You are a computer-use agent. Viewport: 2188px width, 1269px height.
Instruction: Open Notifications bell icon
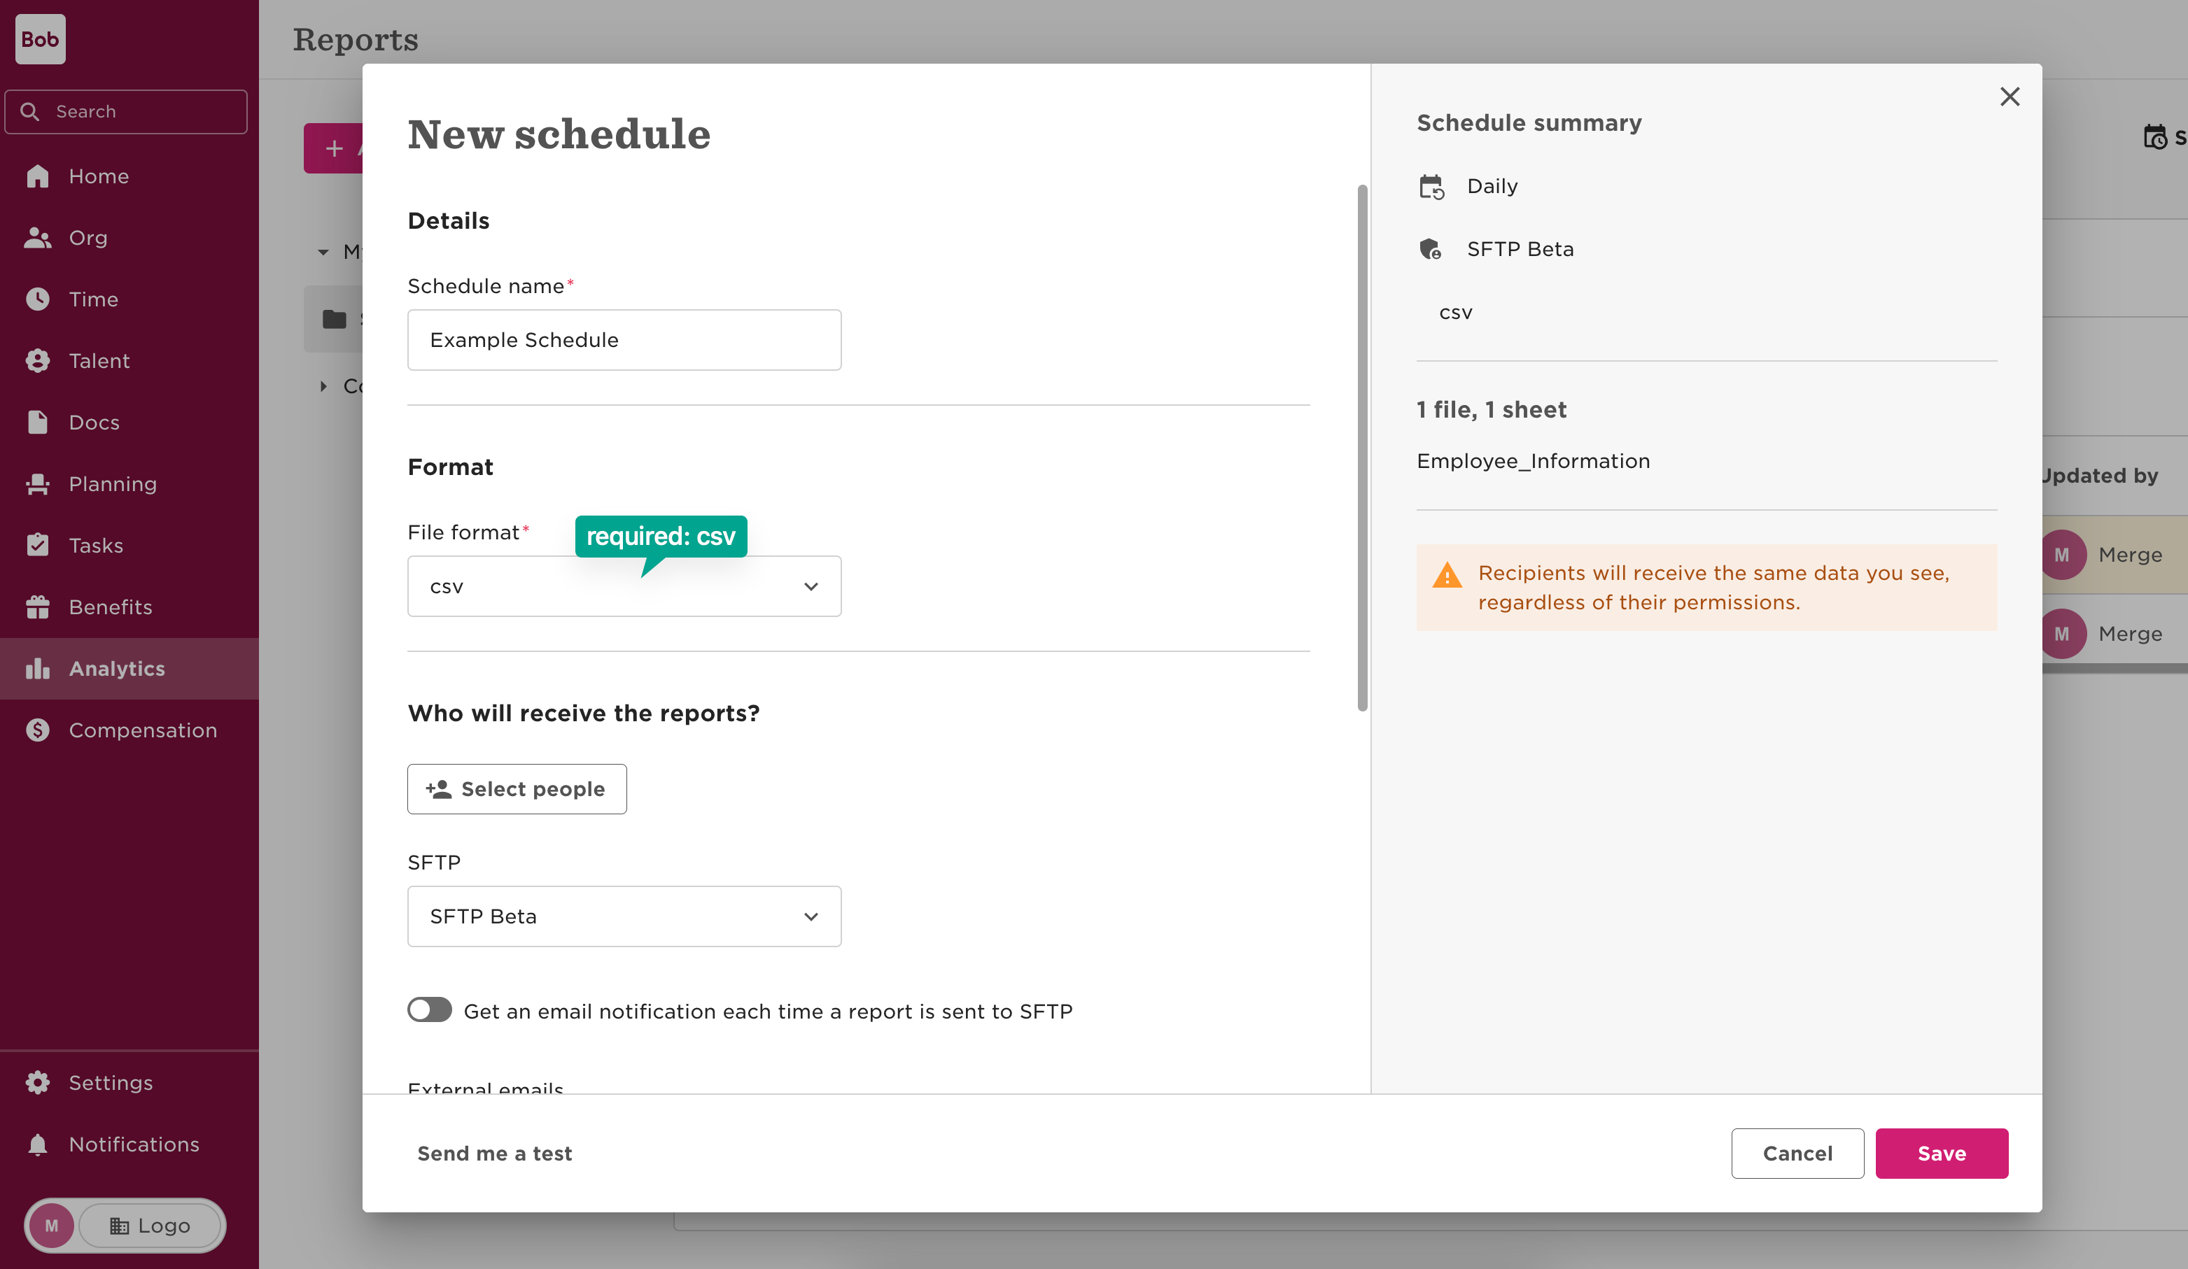(x=37, y=1145)
